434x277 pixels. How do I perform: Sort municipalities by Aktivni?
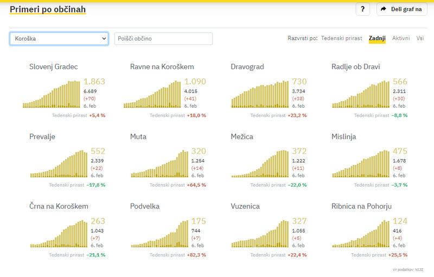(401, 38)
